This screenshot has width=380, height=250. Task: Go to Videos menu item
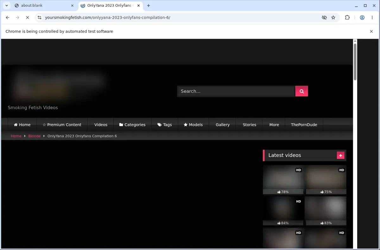[x=101, y=125]
